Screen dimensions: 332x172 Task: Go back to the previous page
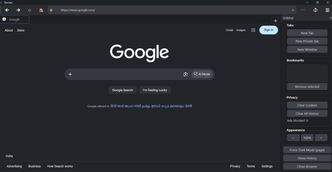(7, 10)
